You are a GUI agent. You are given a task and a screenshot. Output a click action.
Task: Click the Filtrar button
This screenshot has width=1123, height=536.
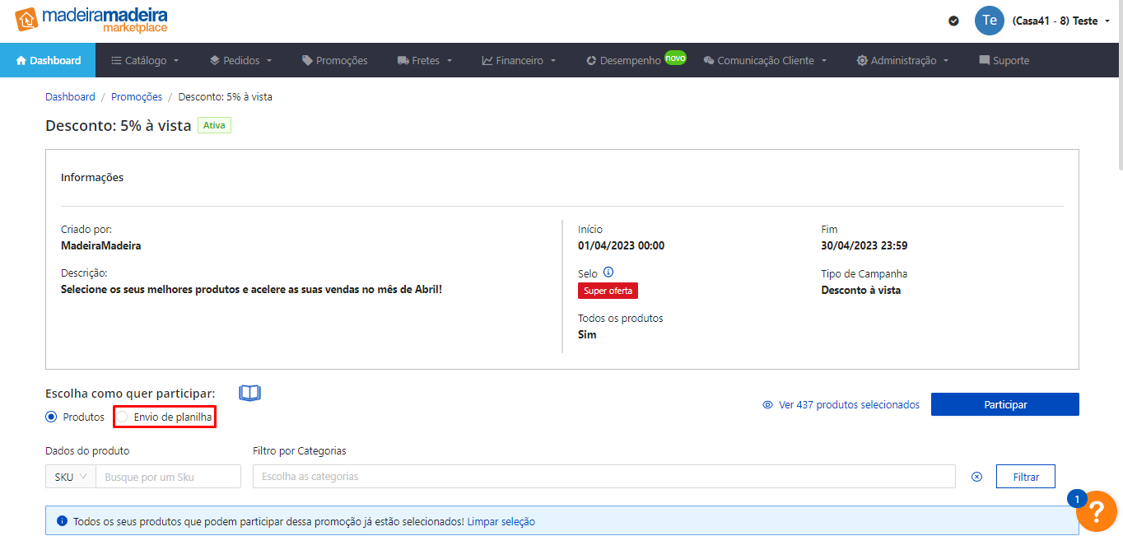(1026, 477)
